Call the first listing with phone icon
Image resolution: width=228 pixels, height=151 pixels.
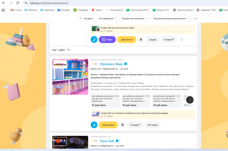94,39
